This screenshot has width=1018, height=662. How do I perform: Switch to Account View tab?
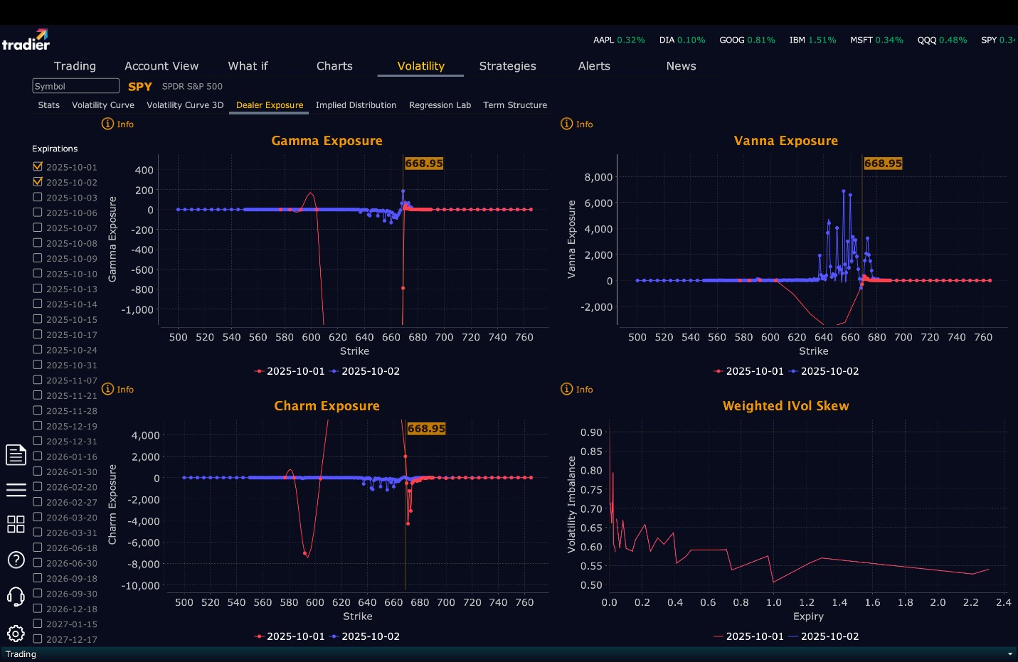(161, 66)
